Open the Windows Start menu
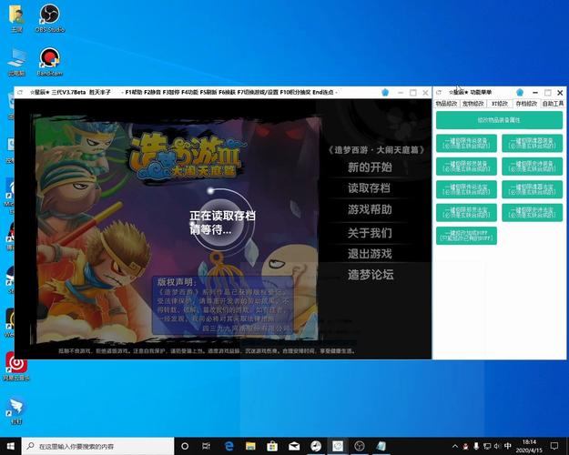This screenshot has height=455, width=569. (11, 446)
